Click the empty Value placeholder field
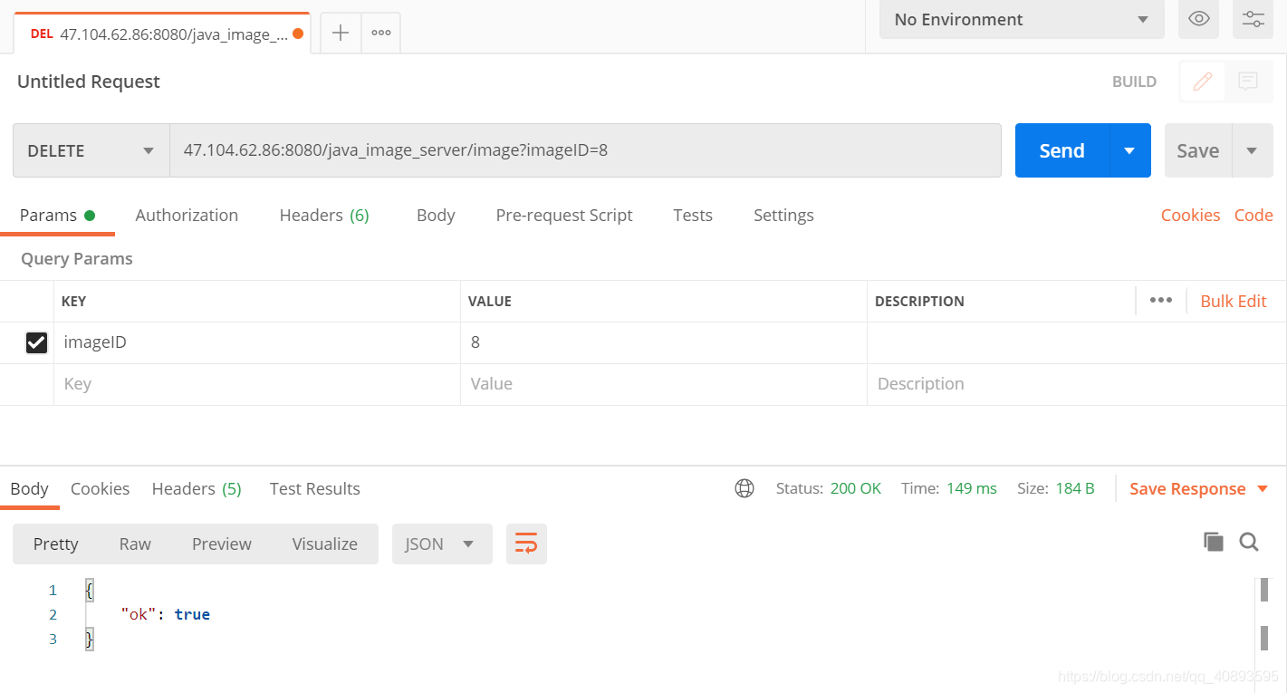 (x=664, y=384)
